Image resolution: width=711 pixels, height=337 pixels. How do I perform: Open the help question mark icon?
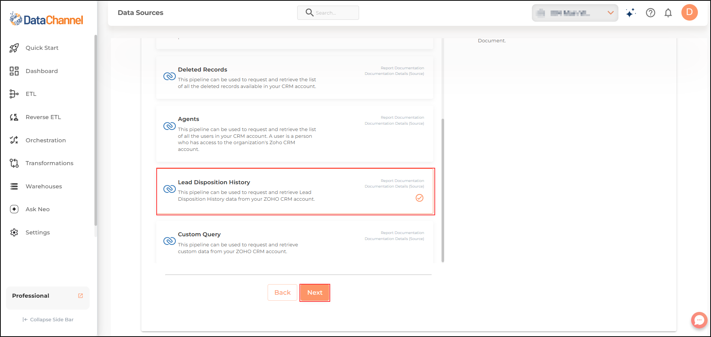651,13
